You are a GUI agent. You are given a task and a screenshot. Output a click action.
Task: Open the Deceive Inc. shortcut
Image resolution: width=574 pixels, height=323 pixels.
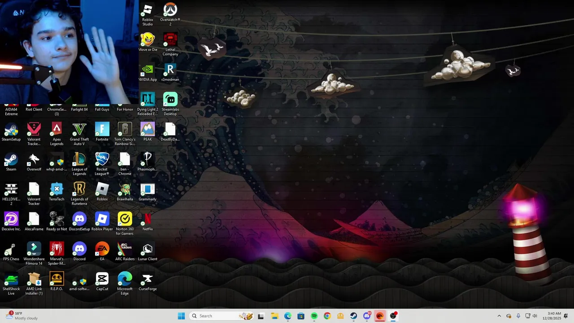coord(11,222)
